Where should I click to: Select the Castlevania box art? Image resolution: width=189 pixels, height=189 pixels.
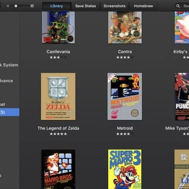(58, 28)
